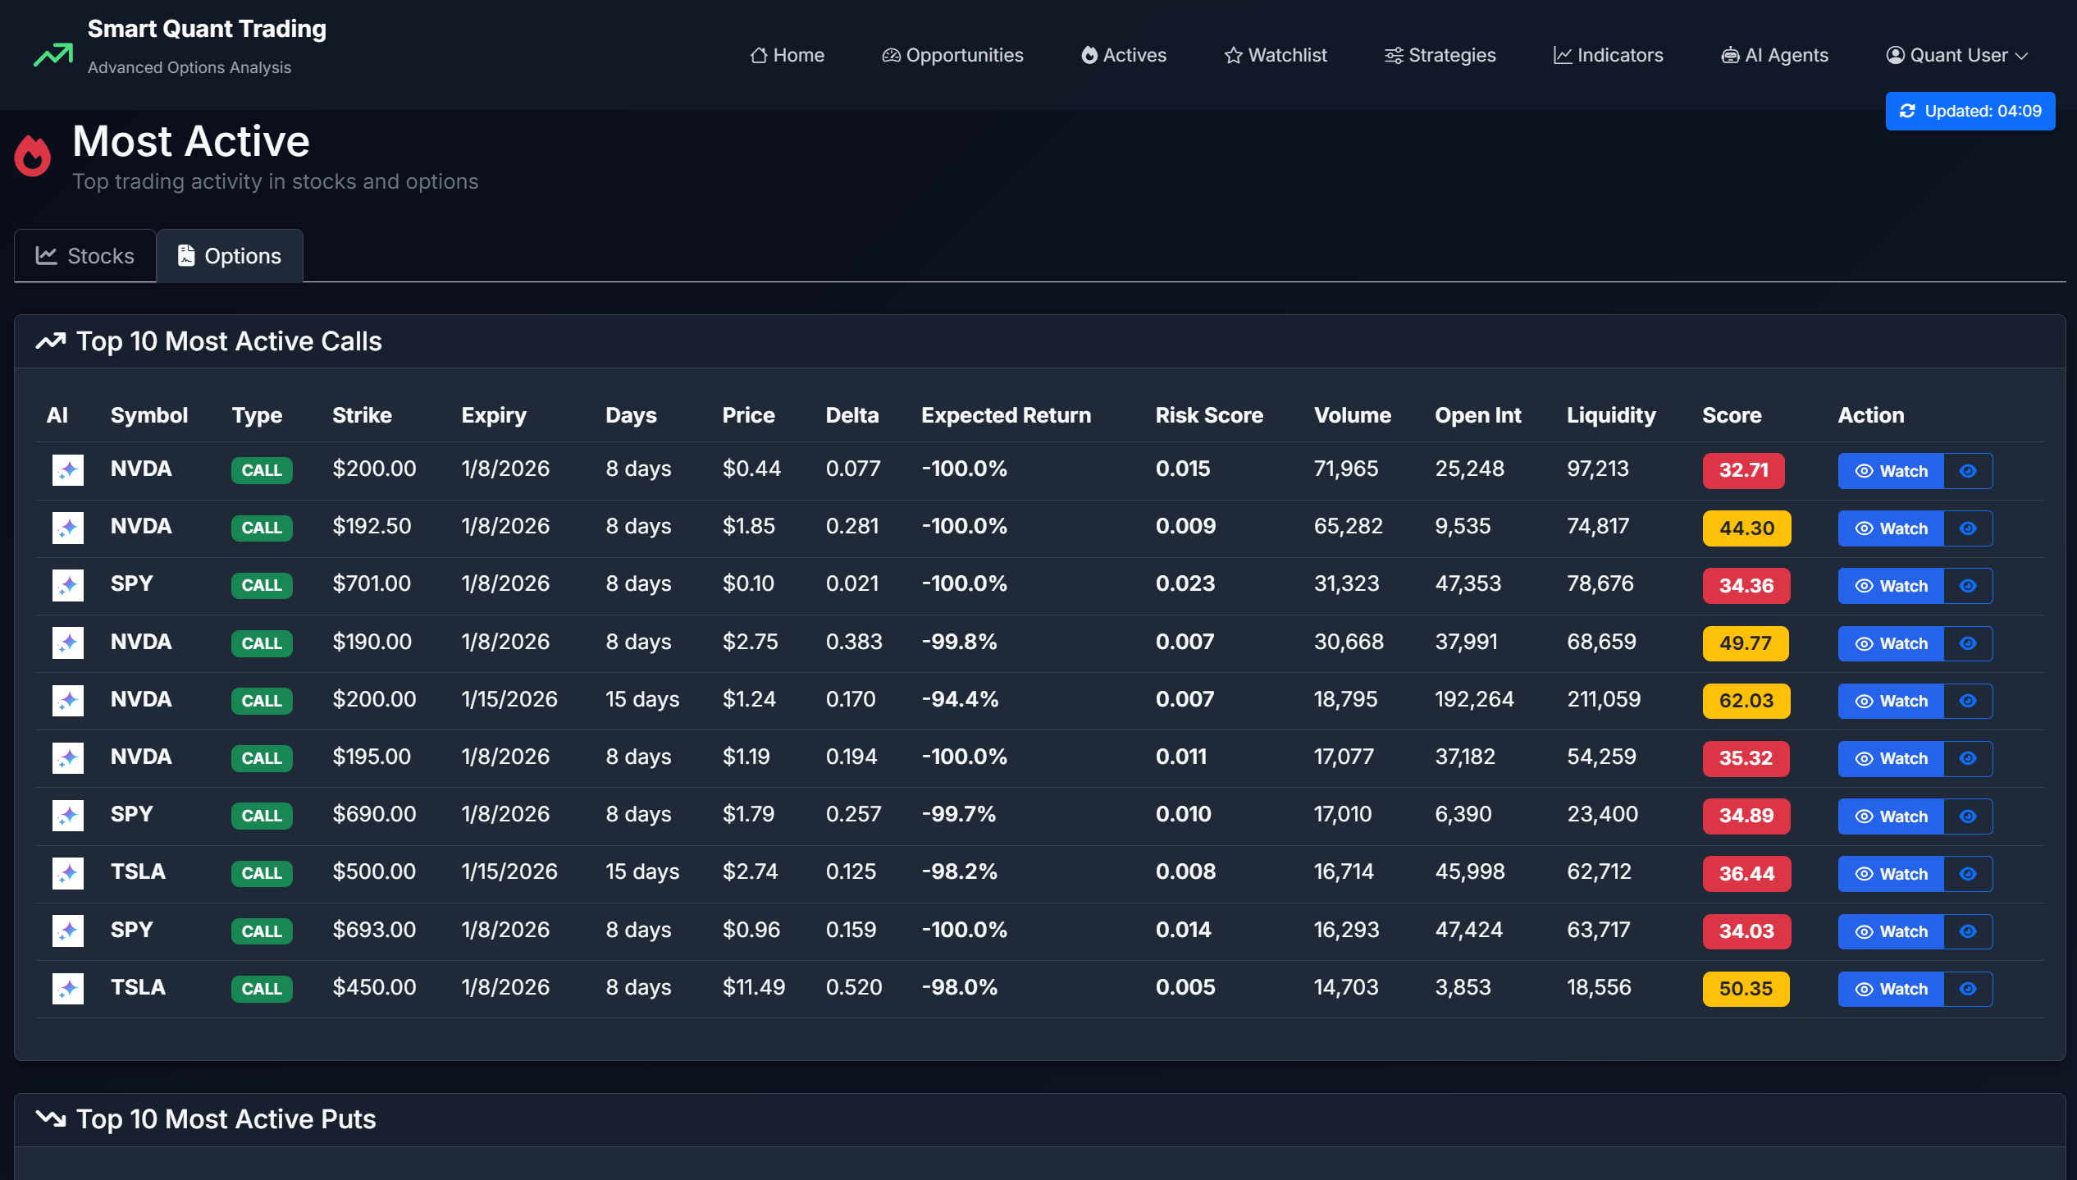2077x1180 pixels.
Task: Open details eye icon on SPY $701.00 call
Action: coord(1969,585)
